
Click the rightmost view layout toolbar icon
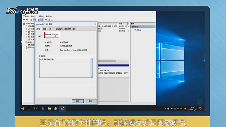[52, 20]
